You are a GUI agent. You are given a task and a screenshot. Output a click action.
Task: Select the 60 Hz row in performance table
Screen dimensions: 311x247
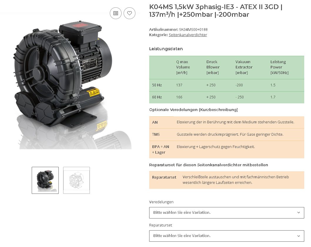click(x=226, y=97)
